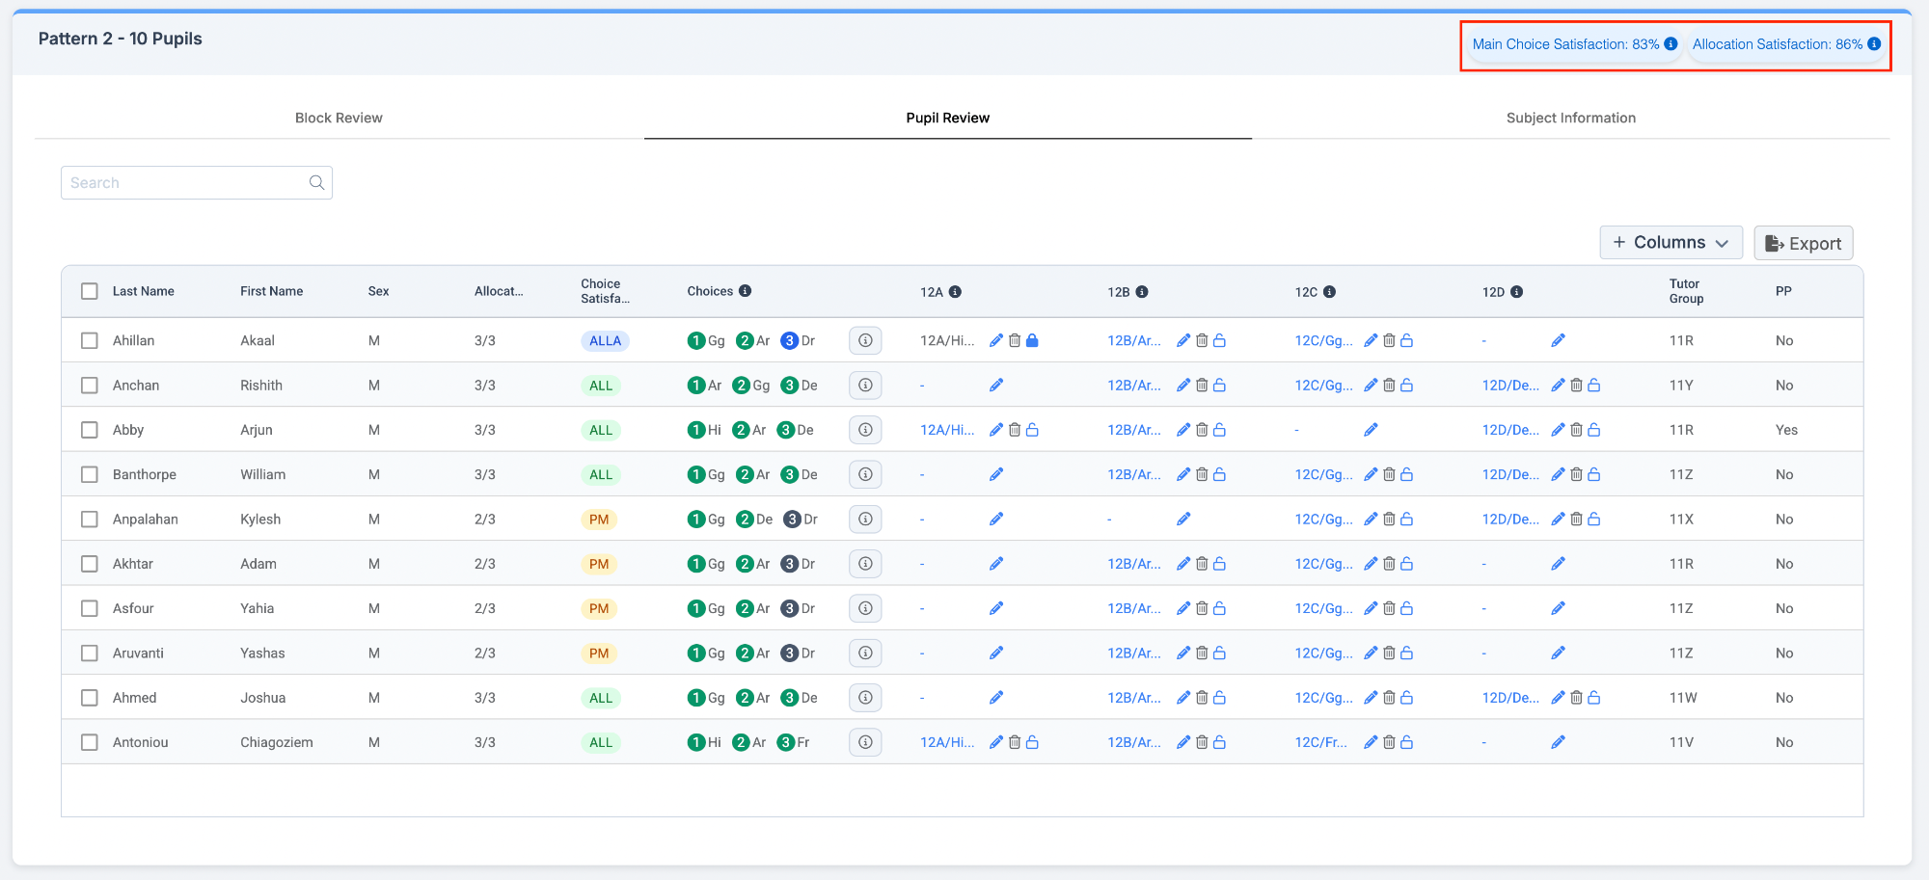
Task: Click the Yes PP value for Abby
Action: (x=1786, y=430)
